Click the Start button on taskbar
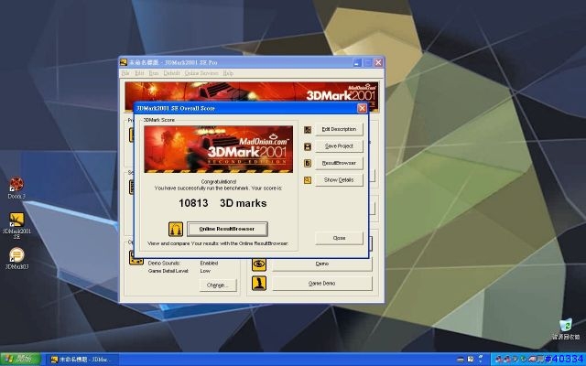Screen dimensions: 586x366 pyautogui.click(x=20, y=360)
